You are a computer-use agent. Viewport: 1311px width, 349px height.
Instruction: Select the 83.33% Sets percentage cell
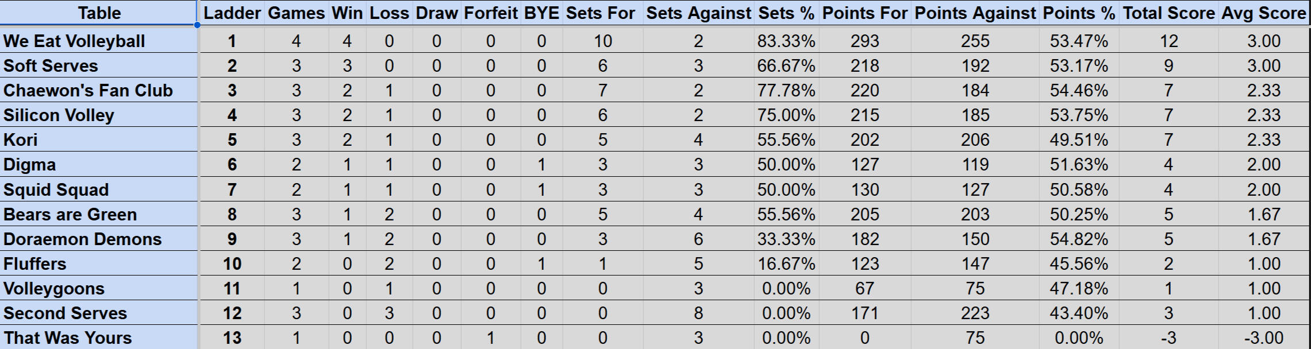(x=786, y=41)
